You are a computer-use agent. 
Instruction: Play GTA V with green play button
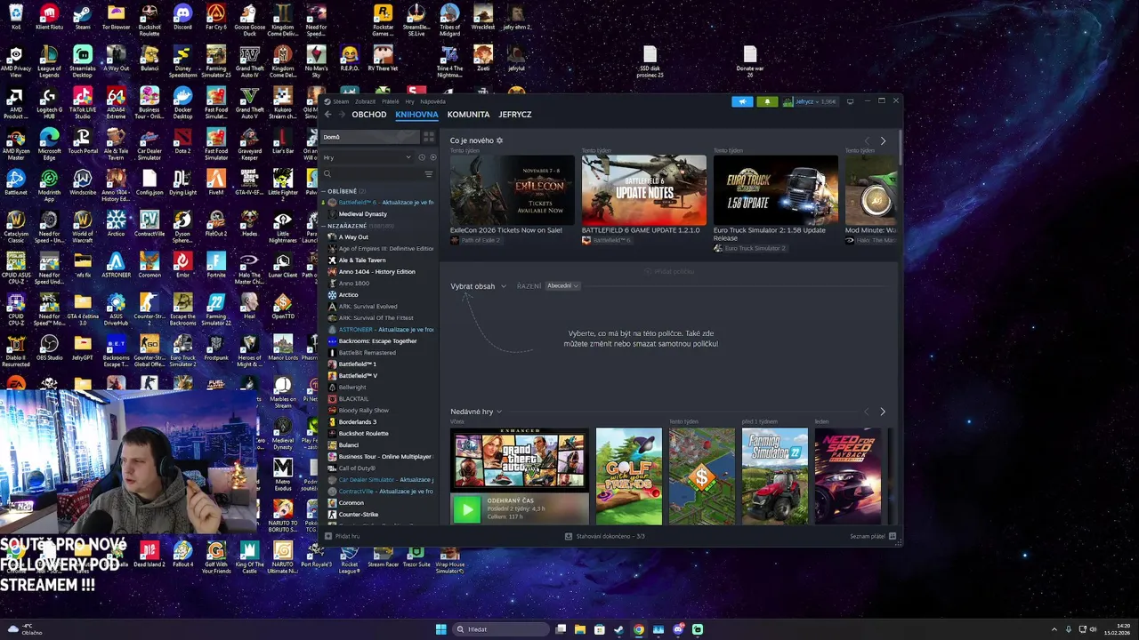click(x=466, y=509)
